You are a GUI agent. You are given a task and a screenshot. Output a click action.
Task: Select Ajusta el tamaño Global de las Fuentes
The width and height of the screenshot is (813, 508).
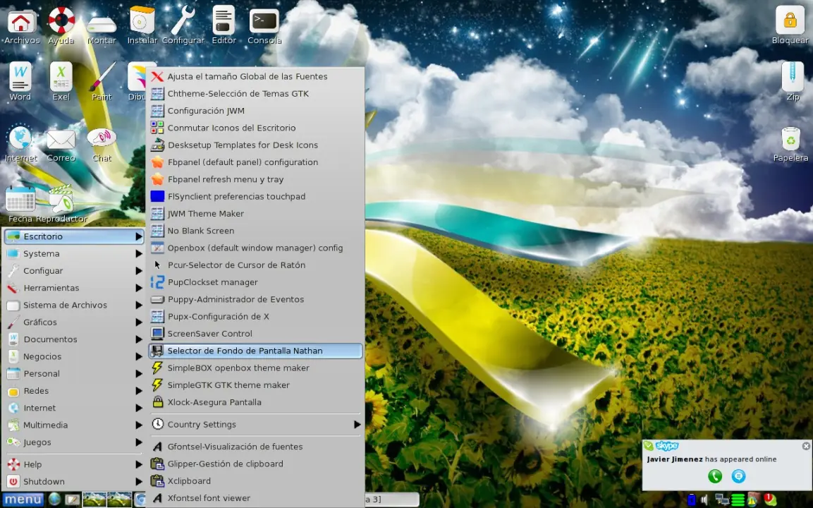click(256, 76)
